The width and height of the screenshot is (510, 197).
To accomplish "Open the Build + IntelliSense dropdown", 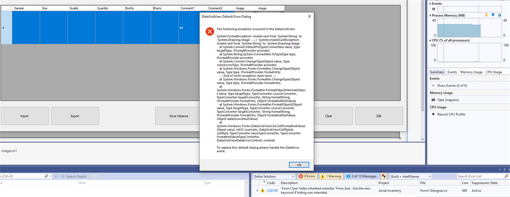I will (x=411, y=176).
